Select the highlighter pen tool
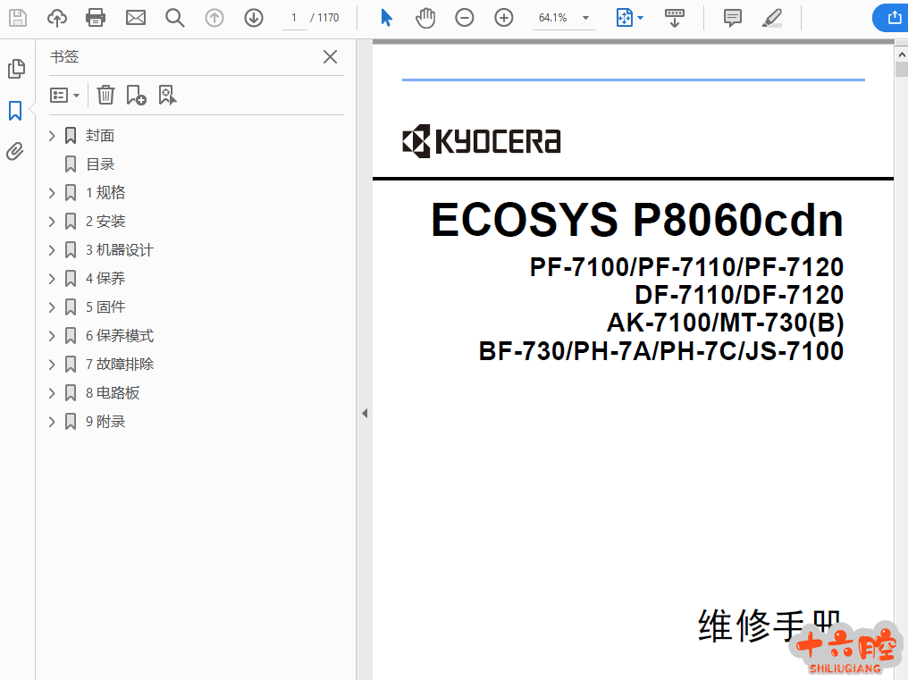Screen dimensions: 908x680 [772, 18]
